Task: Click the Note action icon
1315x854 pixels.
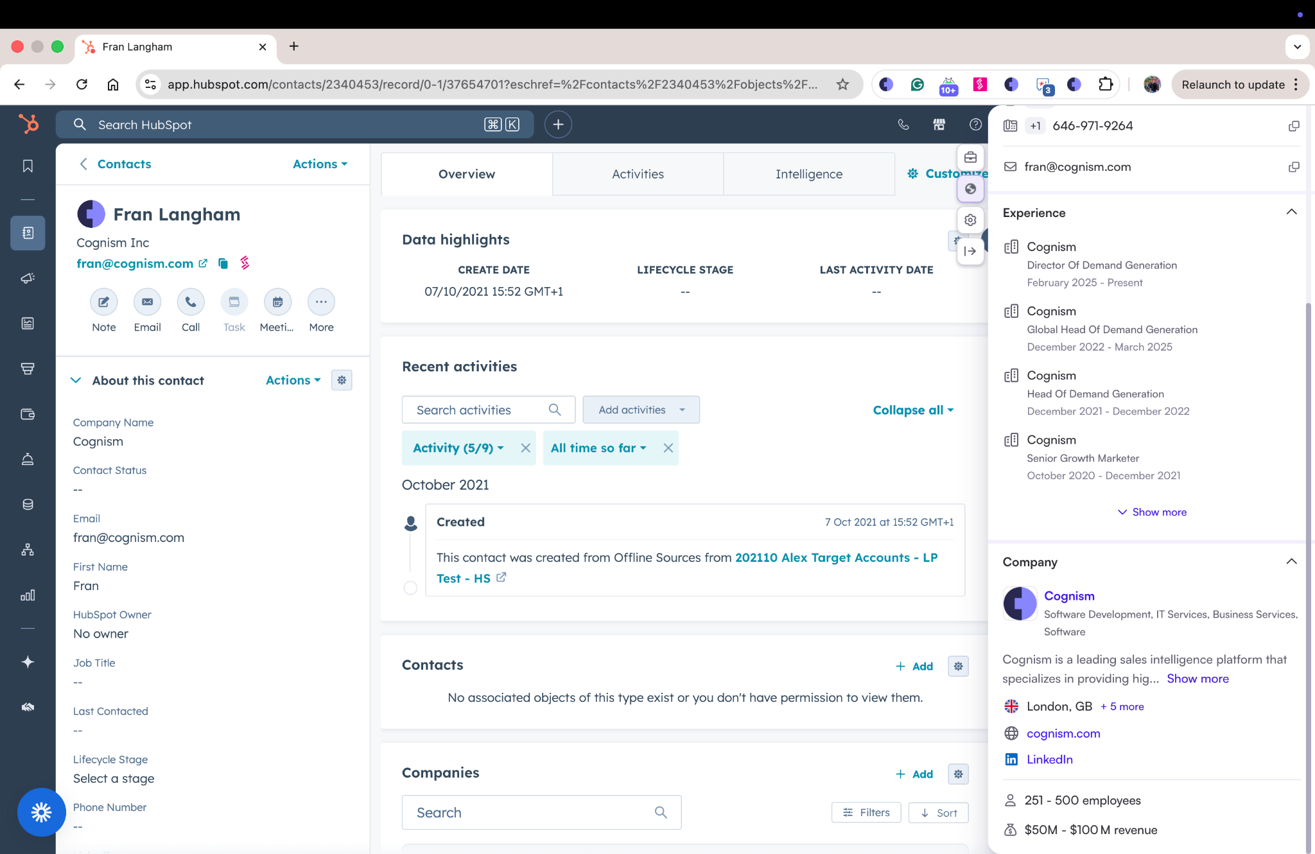Action: point(103,302)
